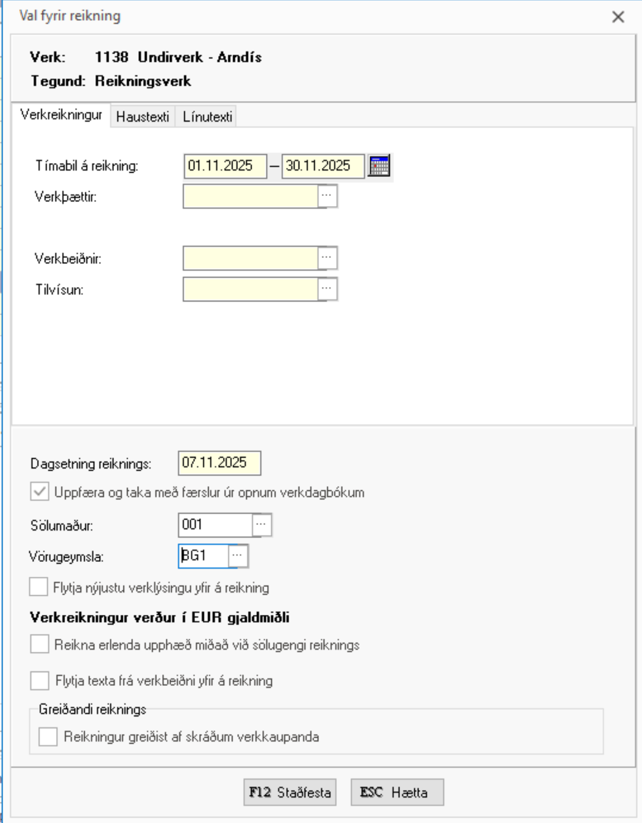
Task: Open Verkþættir lookup ellipsis button
Action: [x=327, y=196]
